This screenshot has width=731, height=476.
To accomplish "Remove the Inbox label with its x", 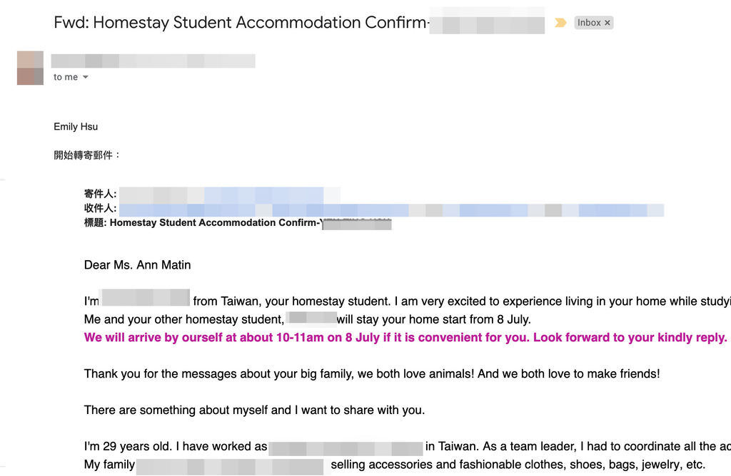I will [x=607, y=22].
